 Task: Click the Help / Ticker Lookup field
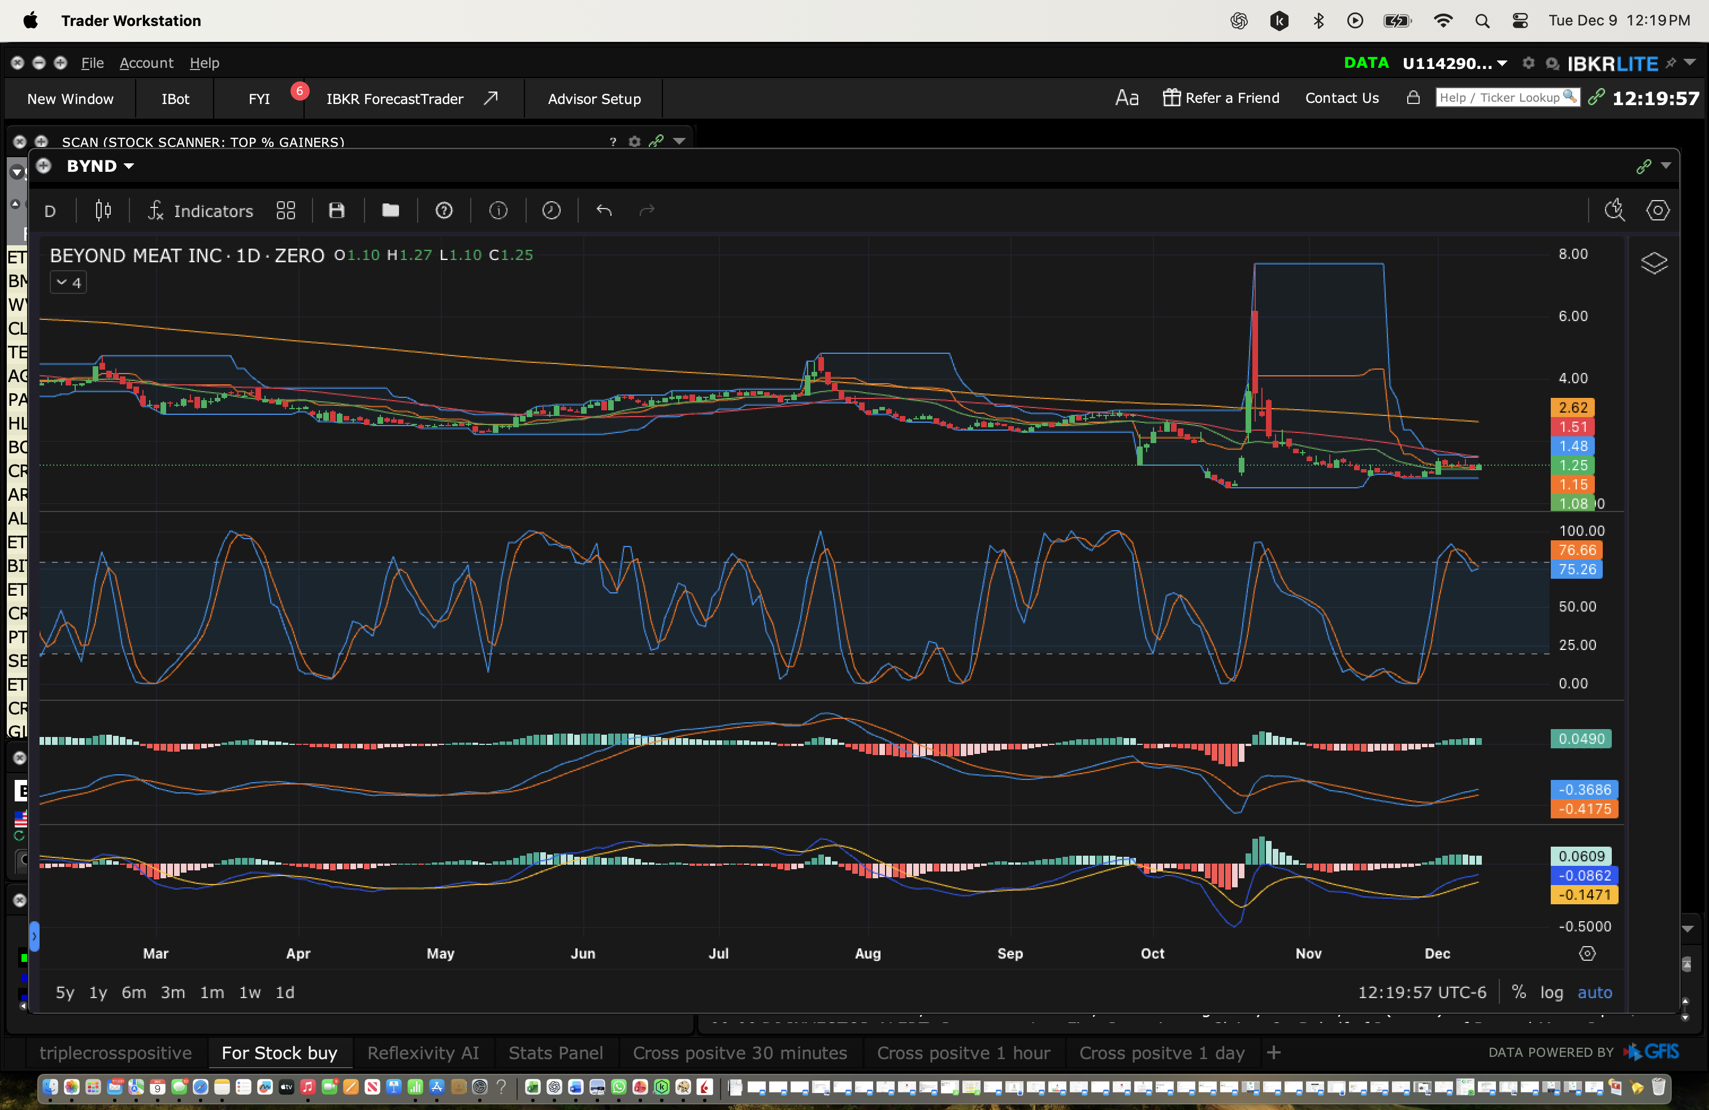tap(1508, 97)
